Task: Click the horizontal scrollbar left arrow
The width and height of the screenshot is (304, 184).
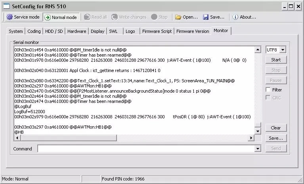Action: tap(17, 138)
